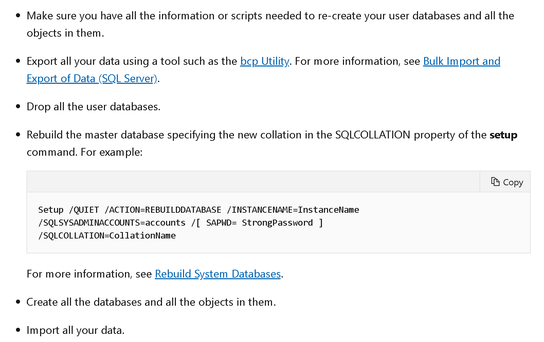
Task: Click the /INSTANCENAME=InstanceName parameter in code
Action: 293,210
